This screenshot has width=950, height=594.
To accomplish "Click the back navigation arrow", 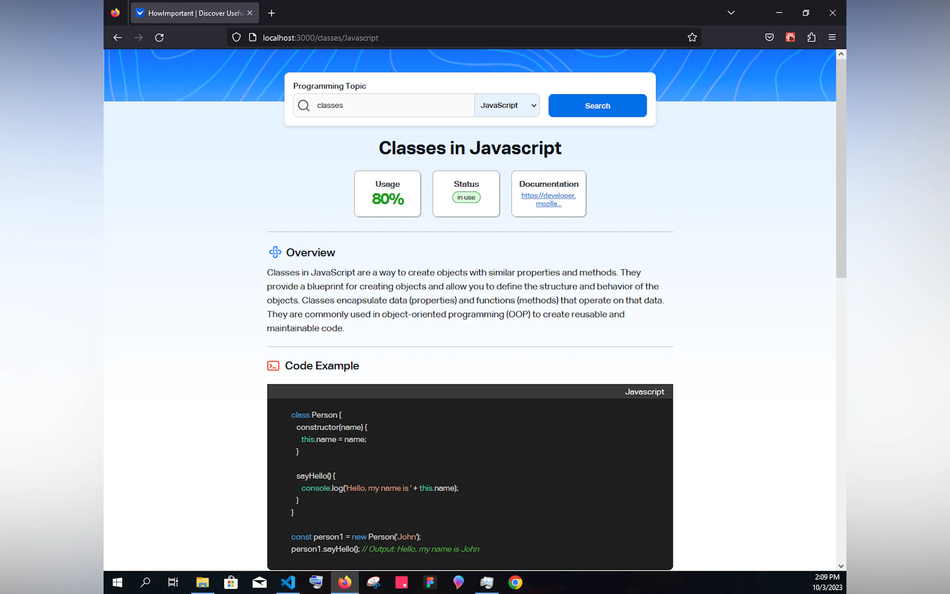I will click(117, 38).
